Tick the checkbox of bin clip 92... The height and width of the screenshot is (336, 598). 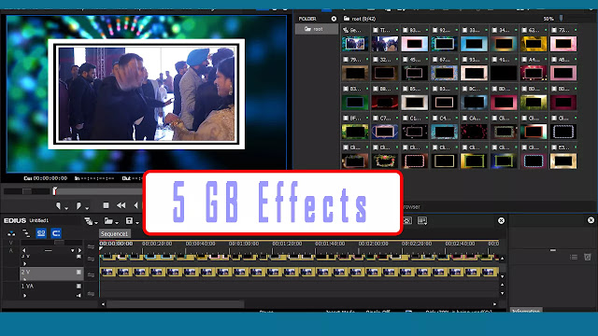[x=434, y=30]
